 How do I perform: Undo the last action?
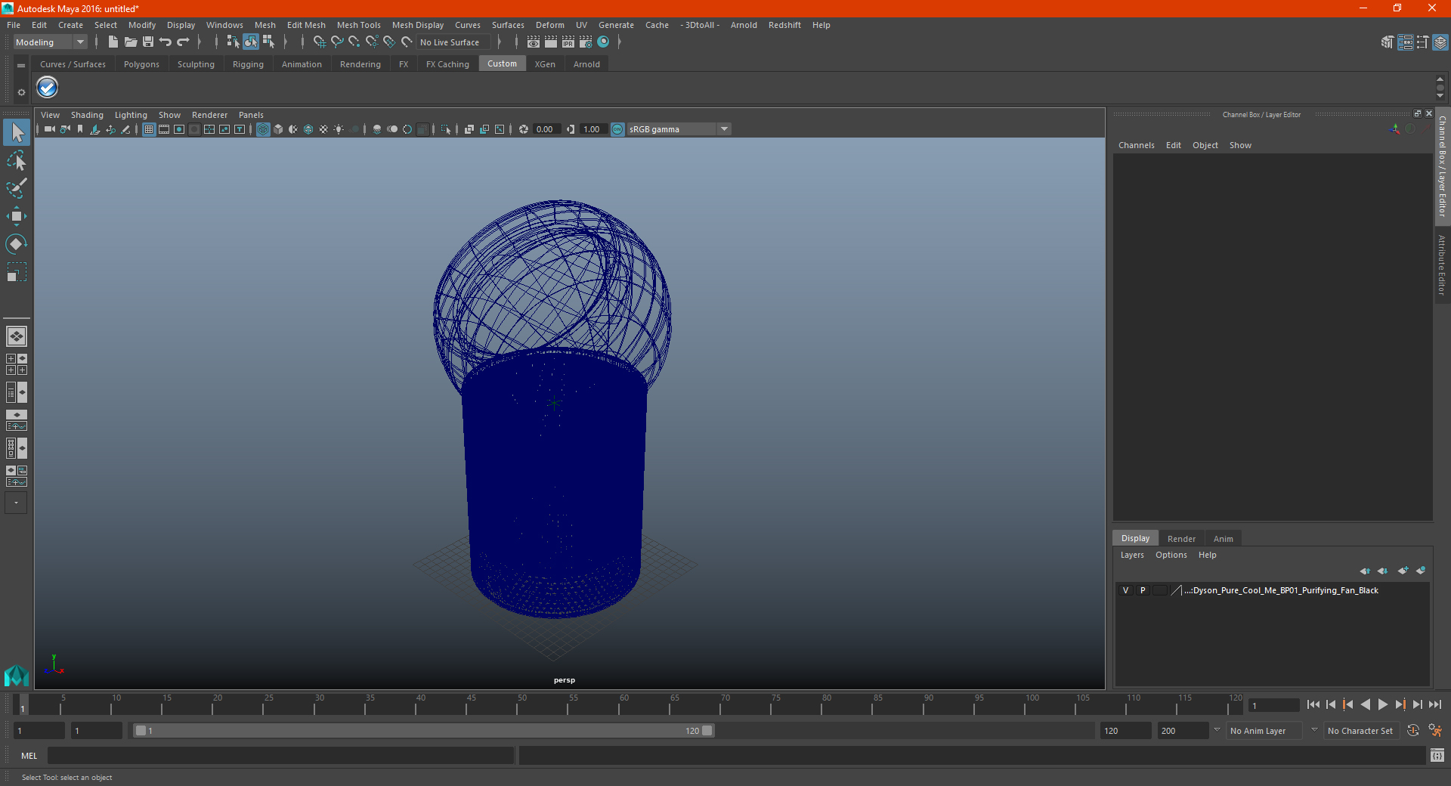click(166, 42)
